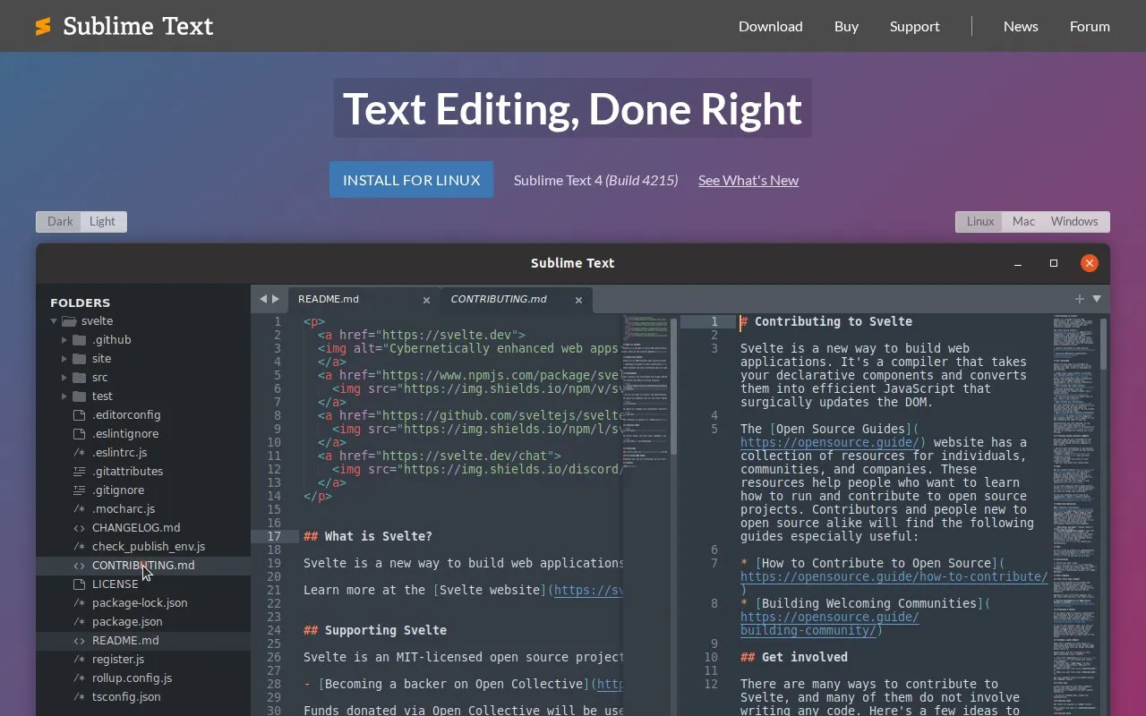This screenshot has height=716, width=1146.
Task: Click the new tab plus icon
Action: (x=1080, y=299)
